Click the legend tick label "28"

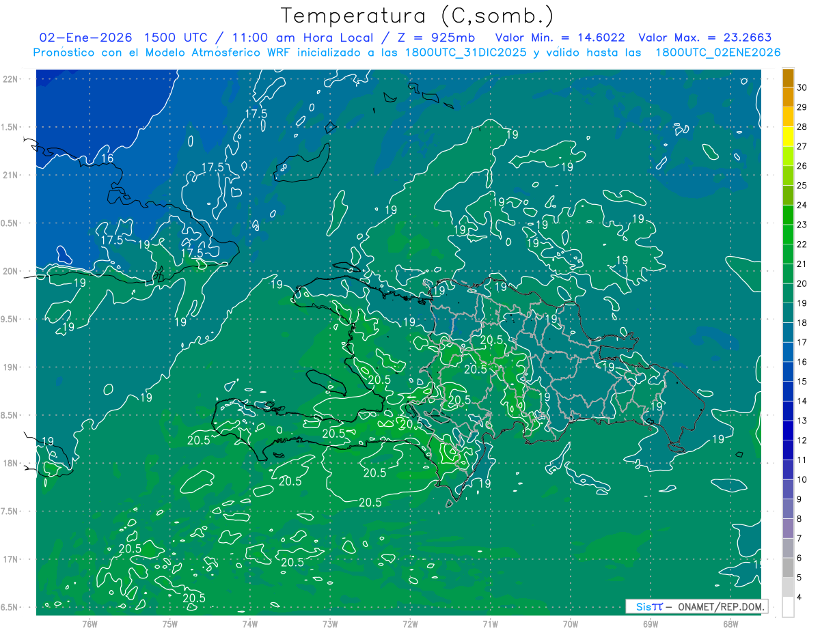(x=802, y=127)
